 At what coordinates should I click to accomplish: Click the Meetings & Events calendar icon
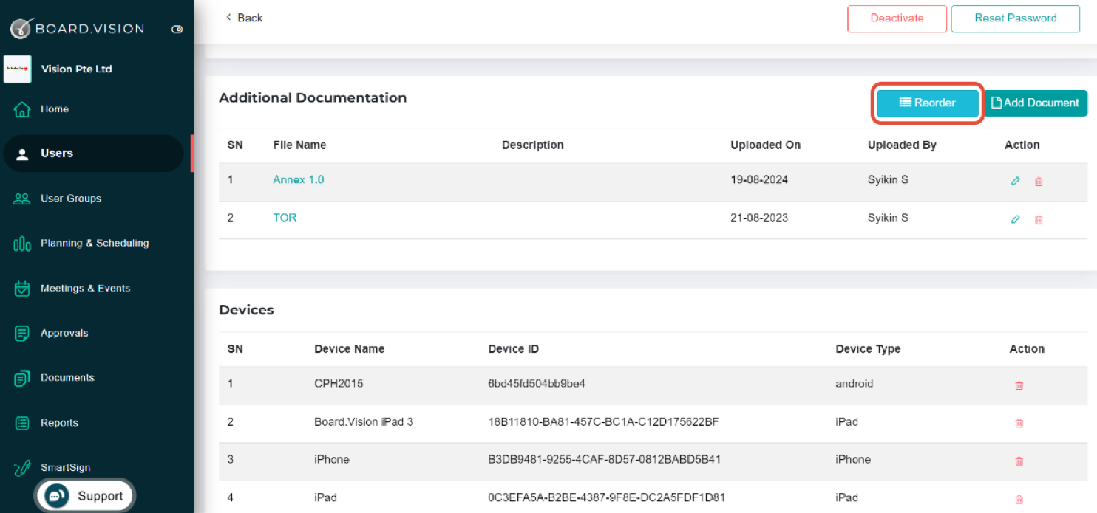coord(22,289)
